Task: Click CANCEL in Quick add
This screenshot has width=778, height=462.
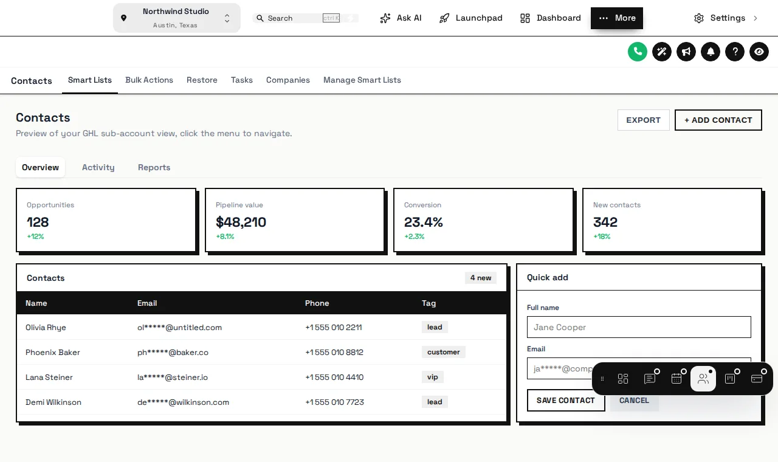Action: tap(634, 401)
